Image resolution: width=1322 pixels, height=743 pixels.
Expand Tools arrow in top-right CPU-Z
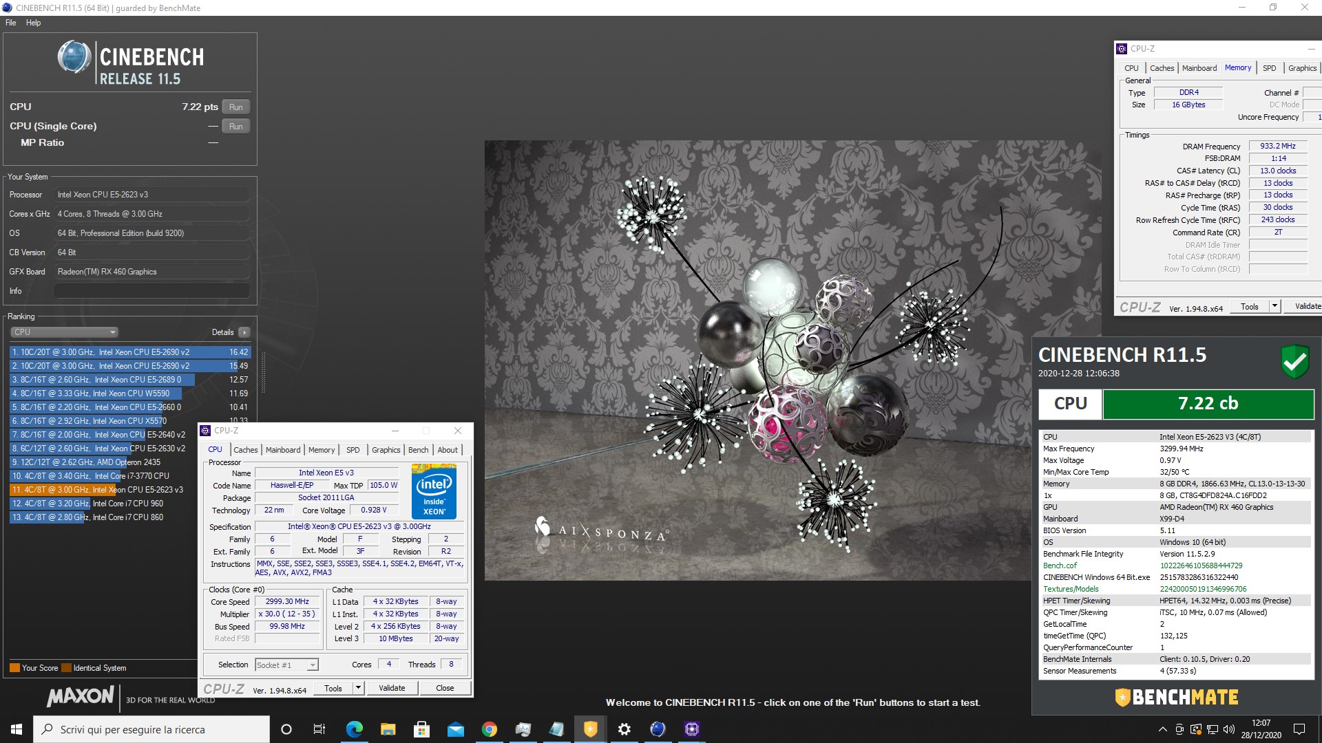[1274, 307]
